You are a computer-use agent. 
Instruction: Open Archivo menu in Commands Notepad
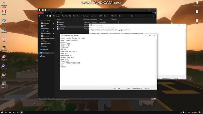pyautogui.click(x=63, y=38)
